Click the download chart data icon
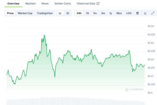157x105 pixels. [x=145, y=13]
